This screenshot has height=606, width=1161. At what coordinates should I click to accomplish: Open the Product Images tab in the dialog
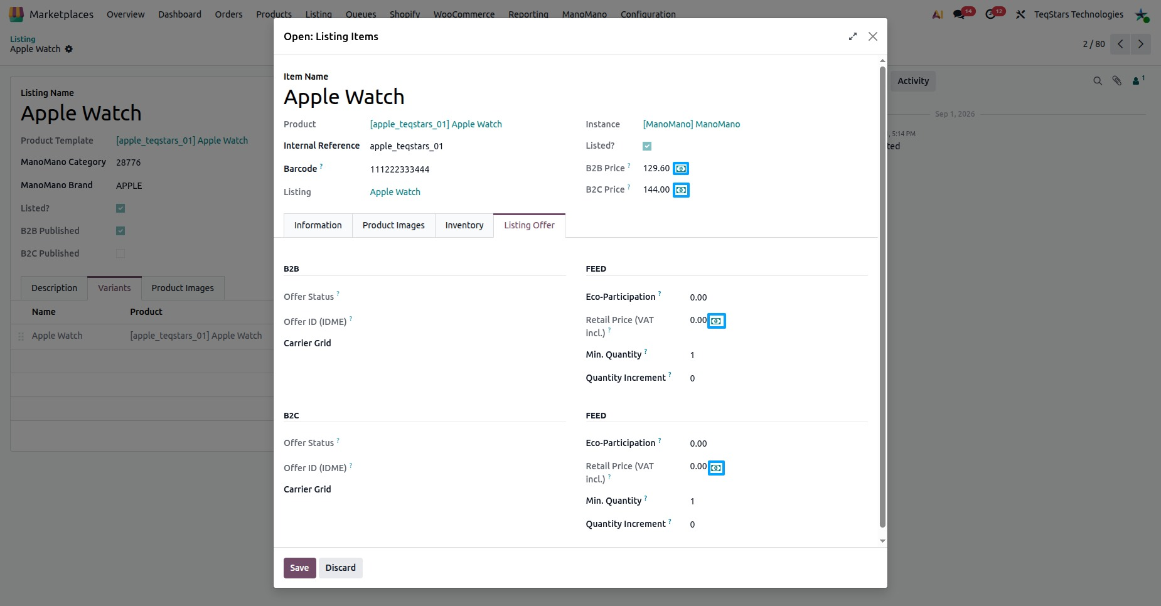(x=393, y=225)
